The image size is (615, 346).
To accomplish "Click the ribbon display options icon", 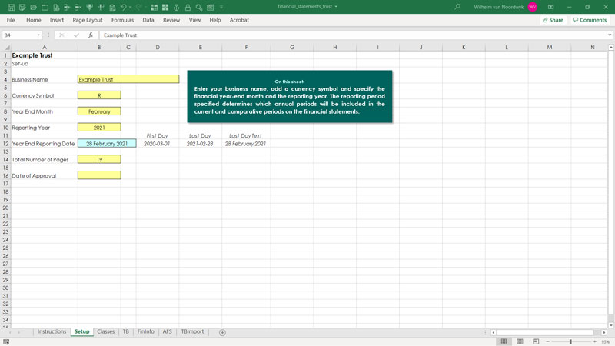I will [550, 7].
